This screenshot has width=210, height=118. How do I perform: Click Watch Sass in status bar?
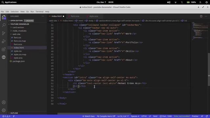(88, 116)
